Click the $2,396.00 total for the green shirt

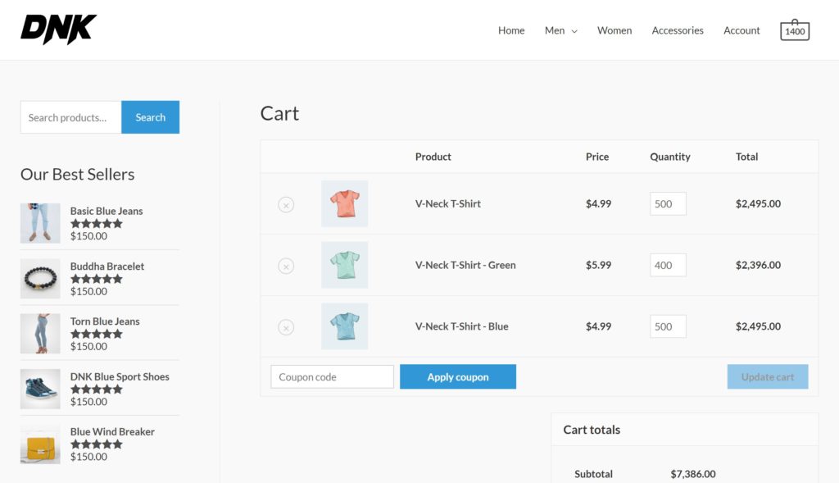(758, 265)
